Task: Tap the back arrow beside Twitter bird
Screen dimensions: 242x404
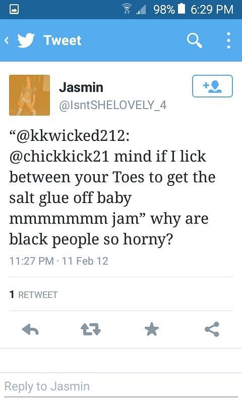Action: point(7,40)
